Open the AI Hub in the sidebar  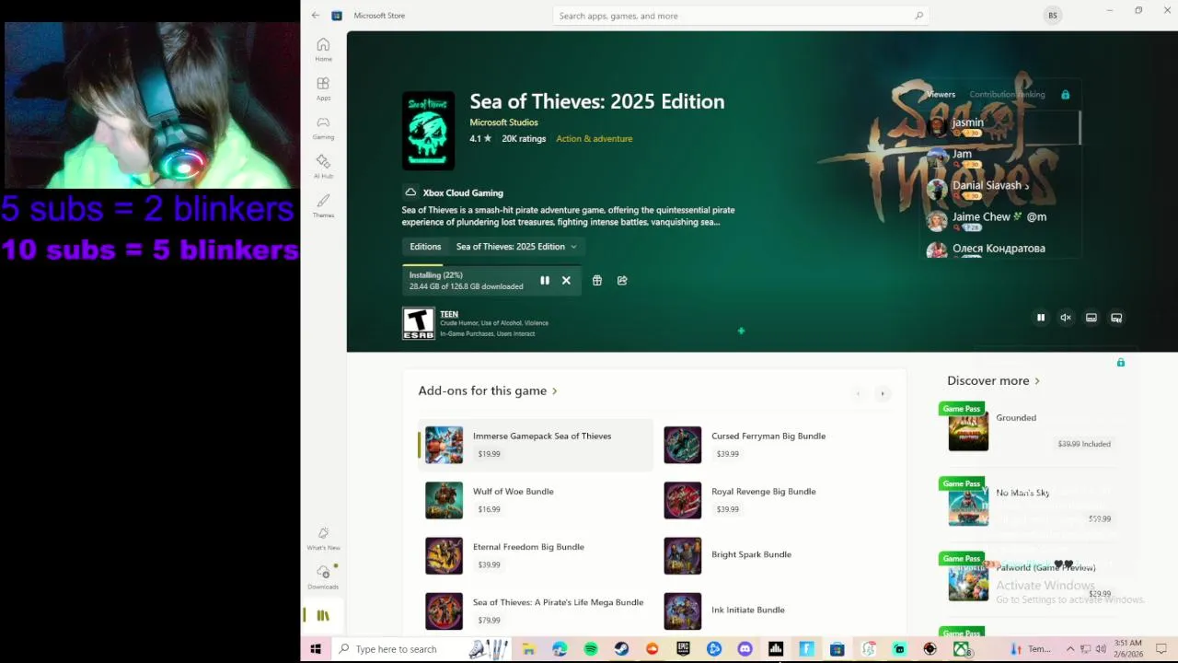pos(323,167)
